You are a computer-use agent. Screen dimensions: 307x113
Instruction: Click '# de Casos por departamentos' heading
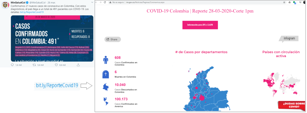click(x=201, y=52)
